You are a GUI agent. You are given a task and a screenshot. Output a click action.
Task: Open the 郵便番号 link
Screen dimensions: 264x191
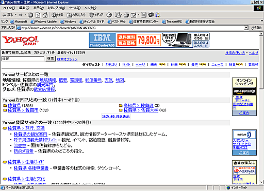click(x=93, y=80)
